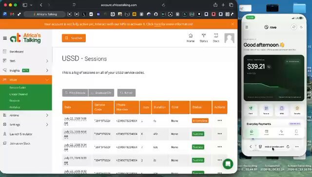This screenshot has height=177, width=312.
Task: Collapse the USSD sidebar section
Action: coord(26,80)
